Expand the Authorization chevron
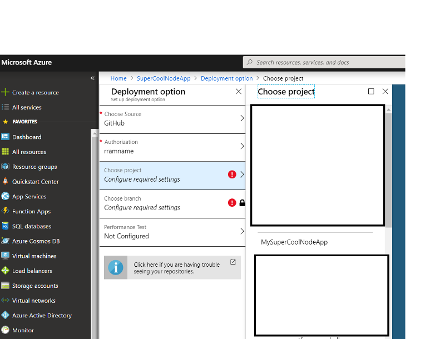The height and width of the screenshot is (339, 445). click(242, 146)
